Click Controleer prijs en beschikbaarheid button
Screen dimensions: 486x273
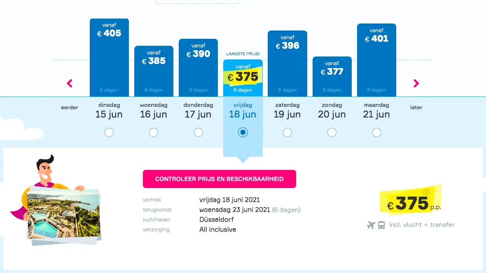(x=220, y=179)
